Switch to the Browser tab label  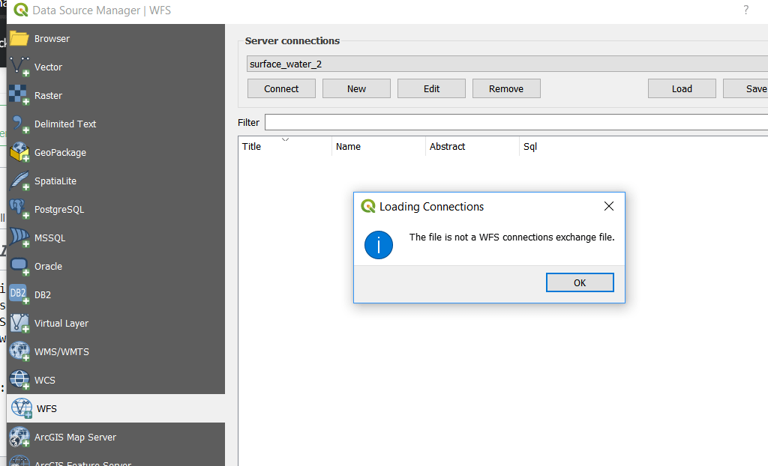(52, 39)
